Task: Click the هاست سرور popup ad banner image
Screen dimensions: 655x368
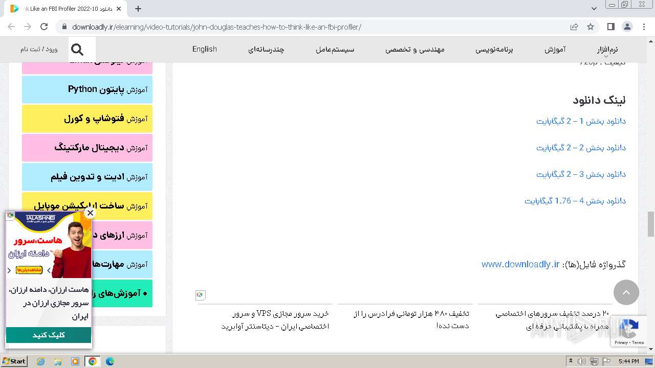Action: pyautogui.click(x=49, y=245)
